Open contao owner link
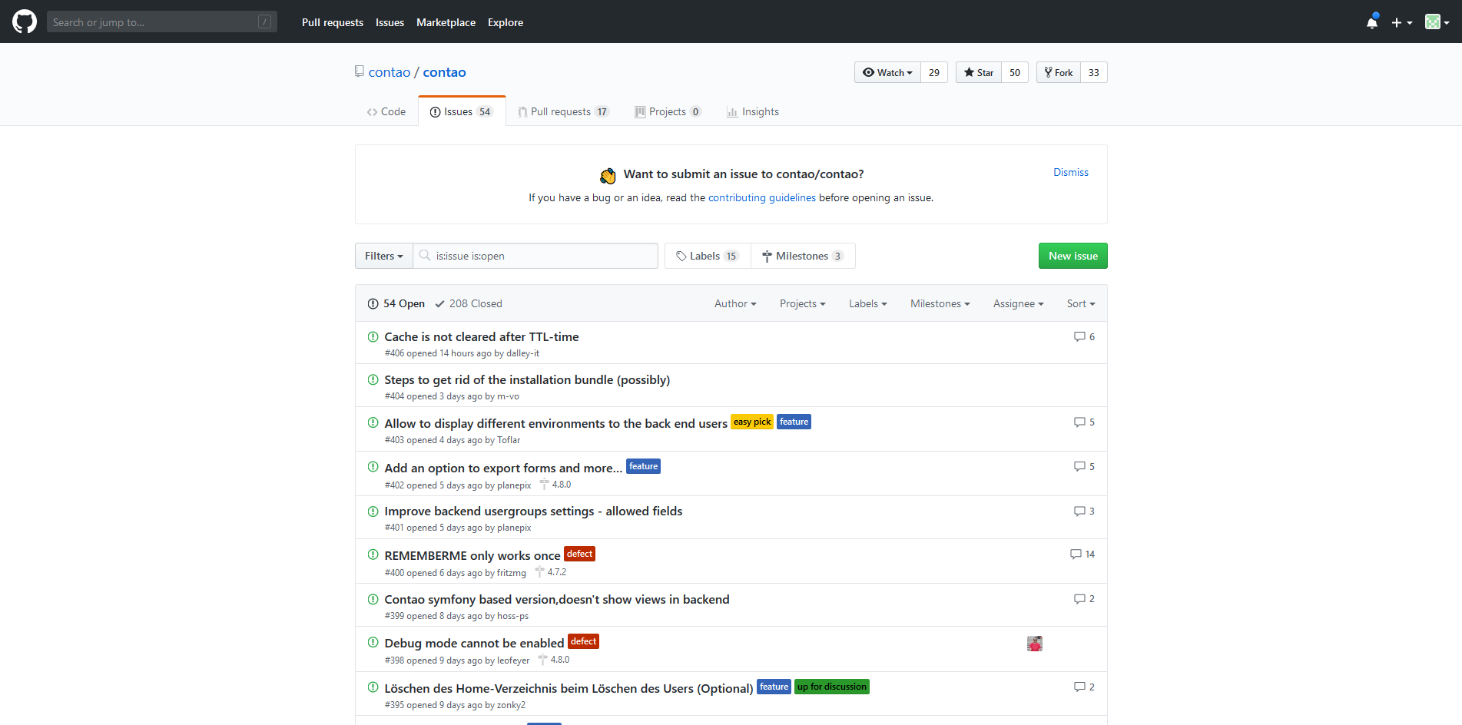The image size is (1462, 725). (390, 72)
